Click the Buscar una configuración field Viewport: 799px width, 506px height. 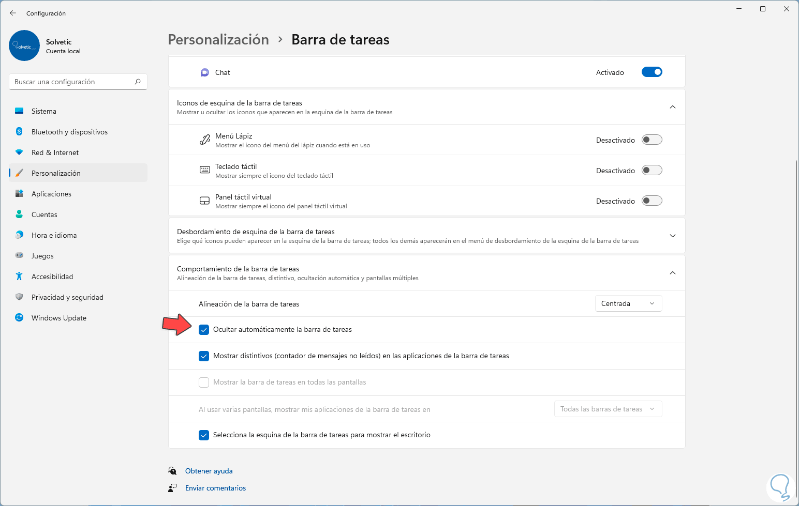coord(72,82)
